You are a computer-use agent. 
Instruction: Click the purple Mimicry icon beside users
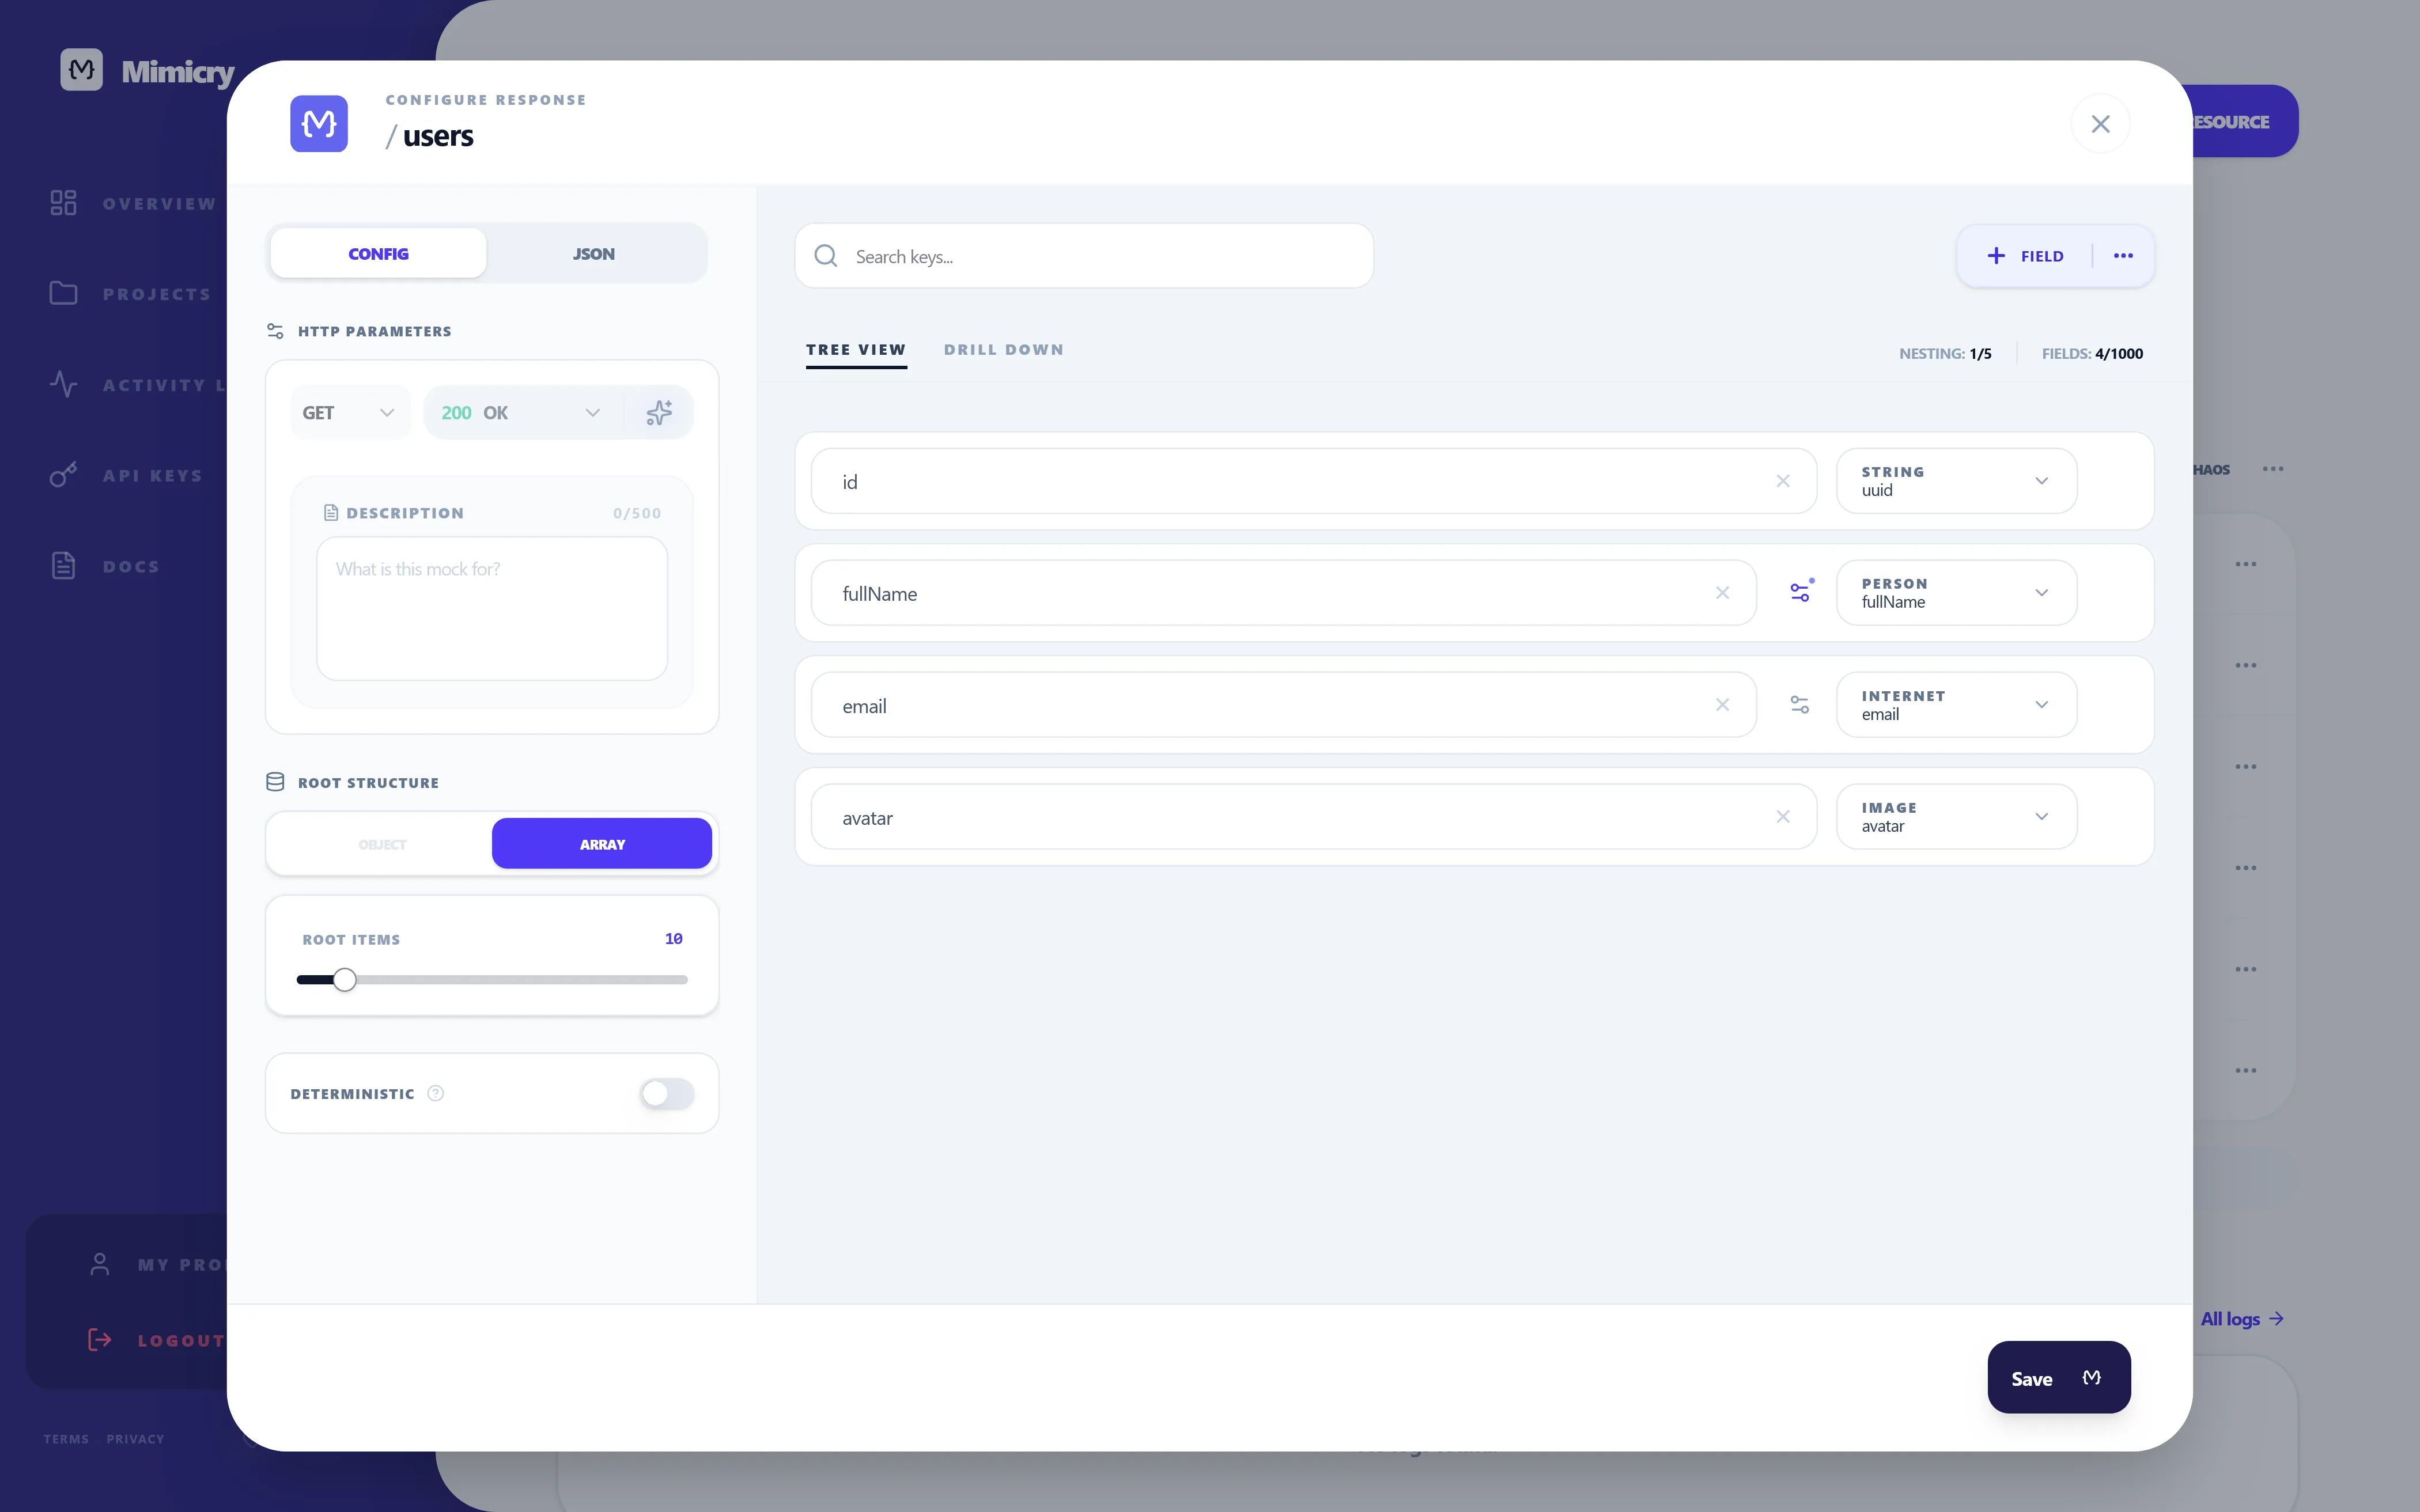click(x=319, y=124)
